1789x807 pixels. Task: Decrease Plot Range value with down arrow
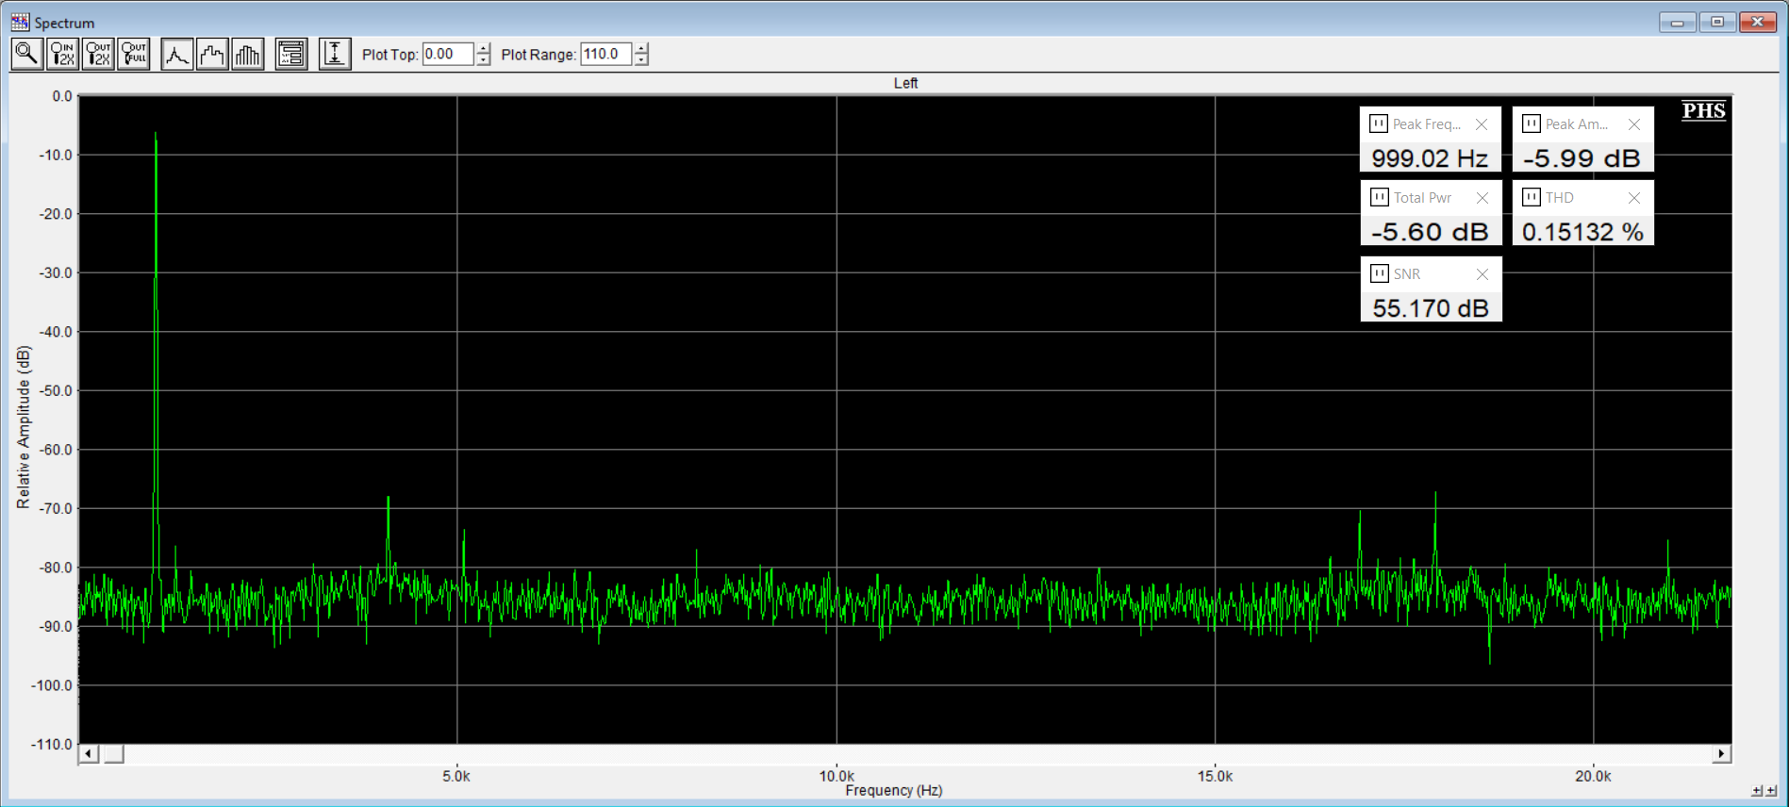point(641,60)
